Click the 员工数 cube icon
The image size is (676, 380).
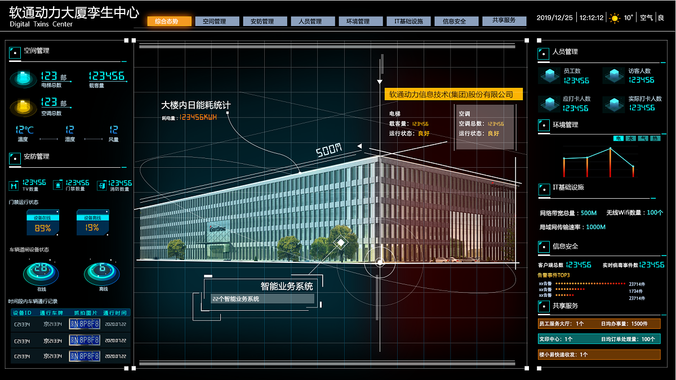[x=549, y=76]
